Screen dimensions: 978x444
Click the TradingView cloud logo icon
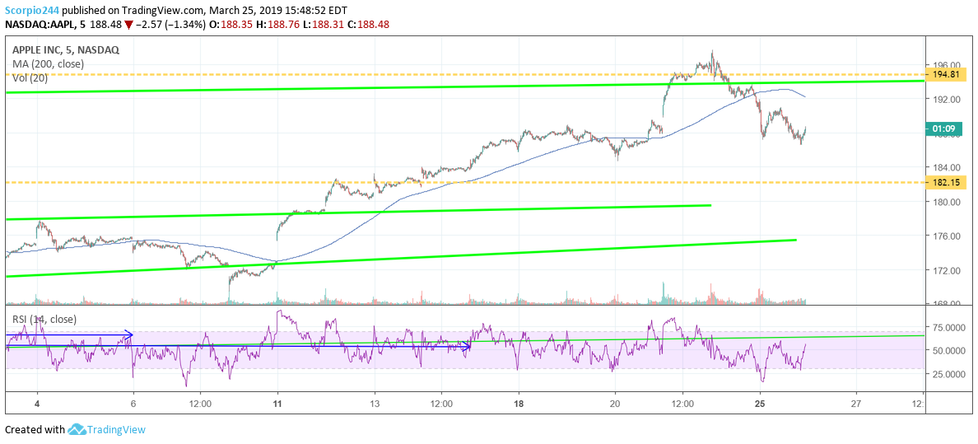click(x=76, y=430)
